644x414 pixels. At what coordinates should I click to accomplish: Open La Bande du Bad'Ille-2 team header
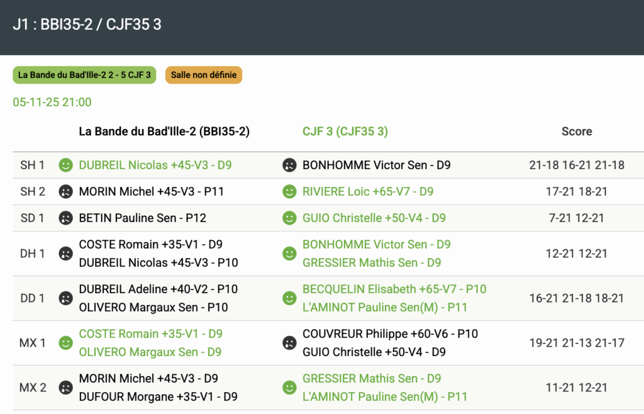tap(164, 131)
